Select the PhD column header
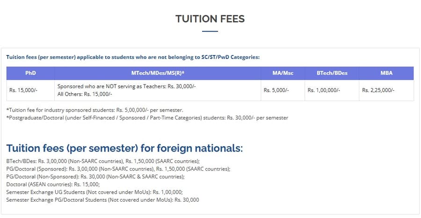 tap(30, 73)
